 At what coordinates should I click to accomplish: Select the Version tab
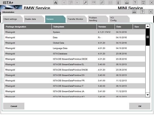click(x=55, y=19)
